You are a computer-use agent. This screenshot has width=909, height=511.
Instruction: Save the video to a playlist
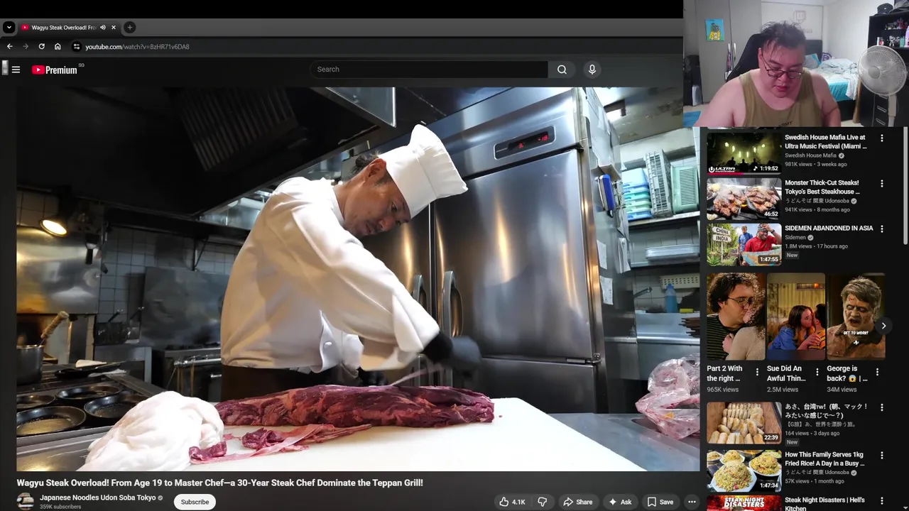[660, 502]
